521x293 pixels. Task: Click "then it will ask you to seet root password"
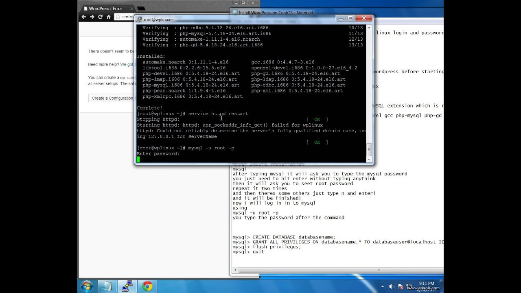point(293,184)
